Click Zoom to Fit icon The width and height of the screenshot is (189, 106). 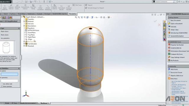click(x=76, y=17)
